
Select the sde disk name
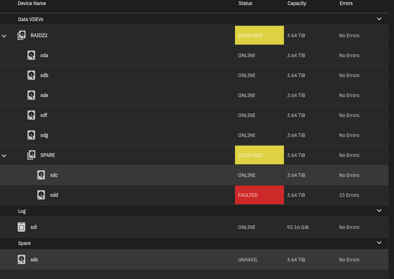[x=44, y=95]
